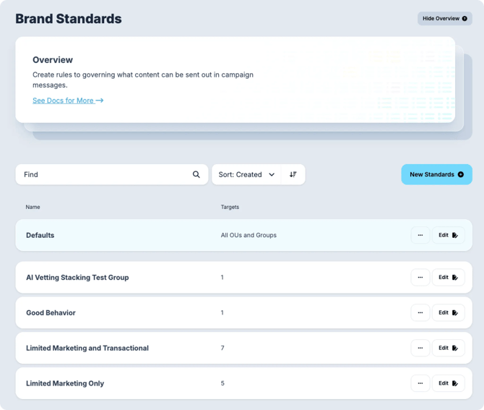This screenshot has height=410, width=484.
Task: Expand the Sort: Created dropdown
Action: pyautogui.click(x=246, y=174)
